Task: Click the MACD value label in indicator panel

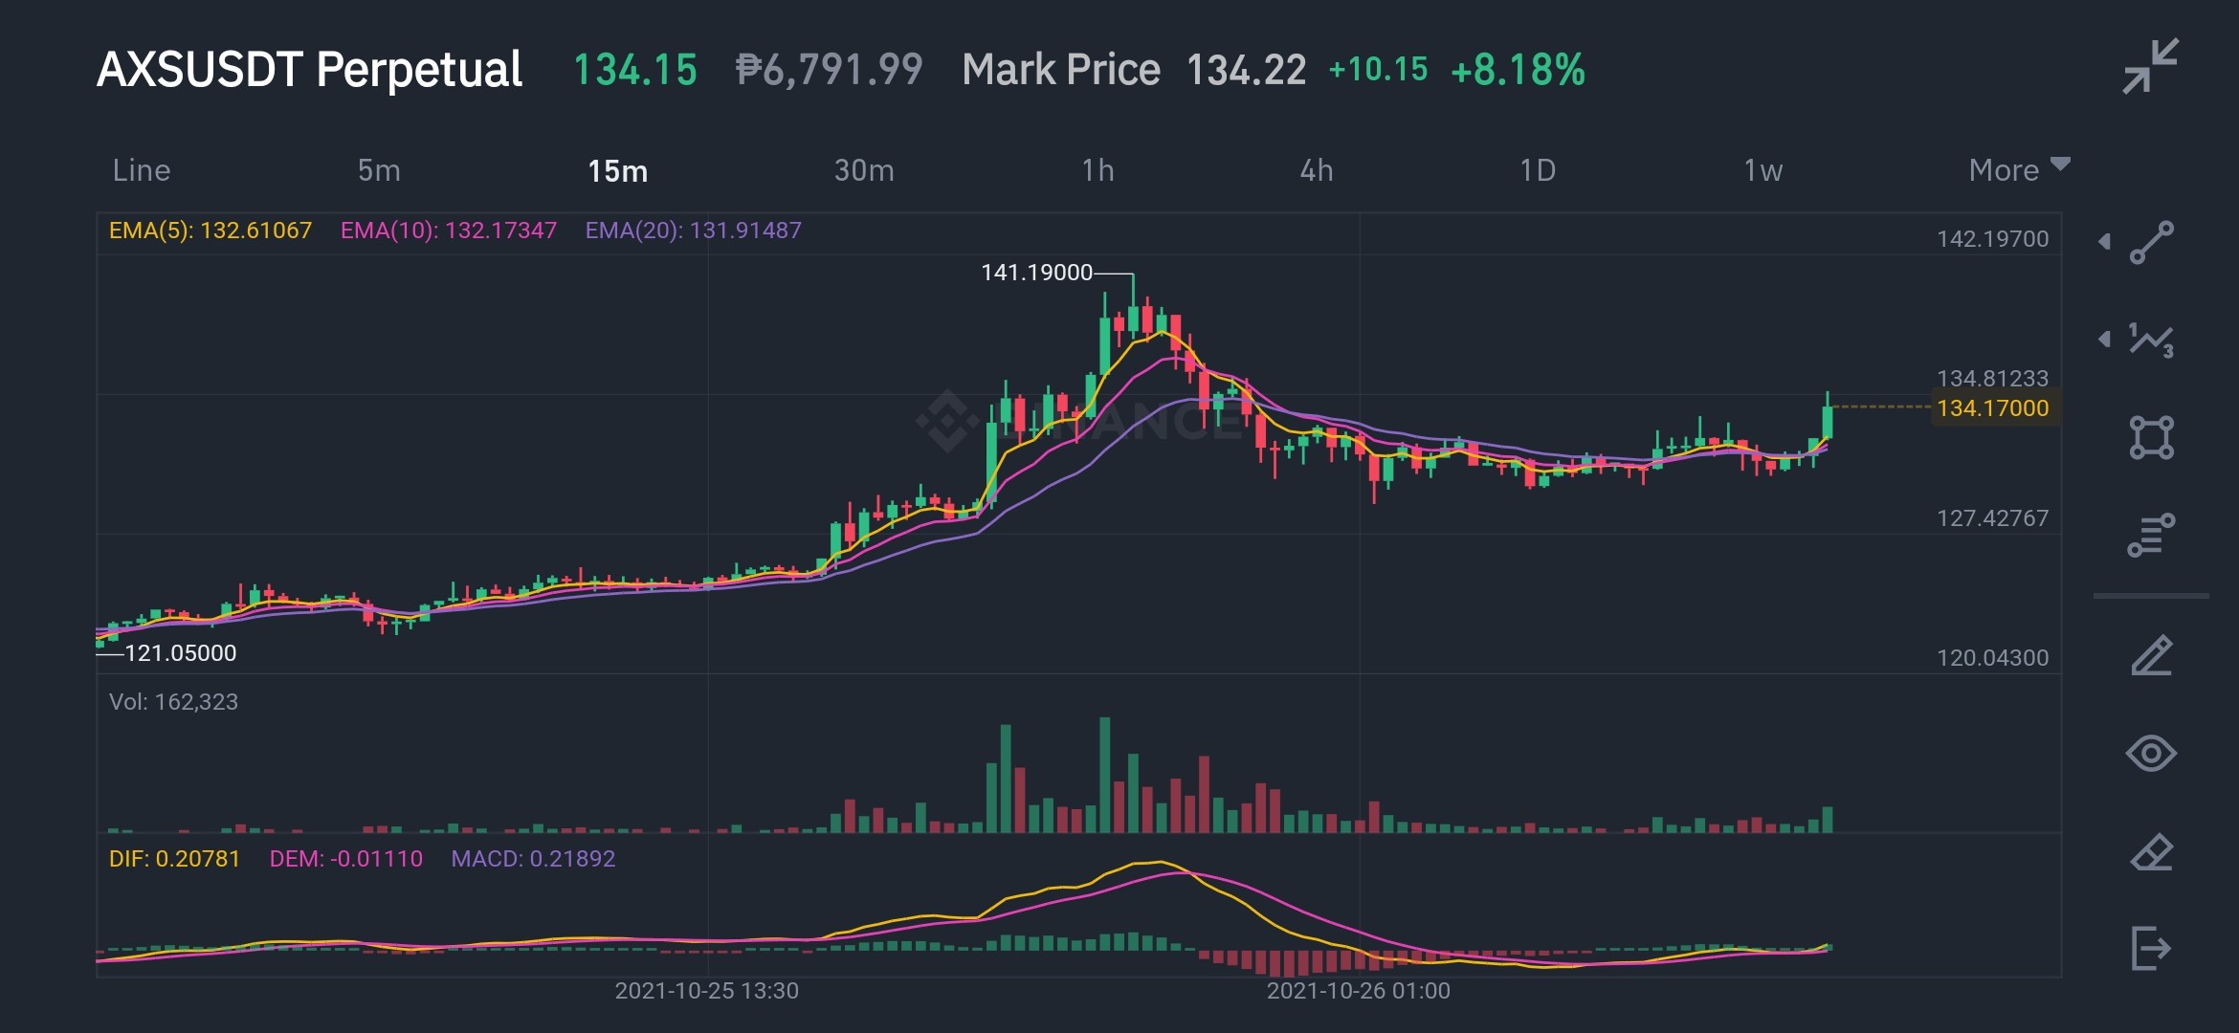Action: click(533, 859)
